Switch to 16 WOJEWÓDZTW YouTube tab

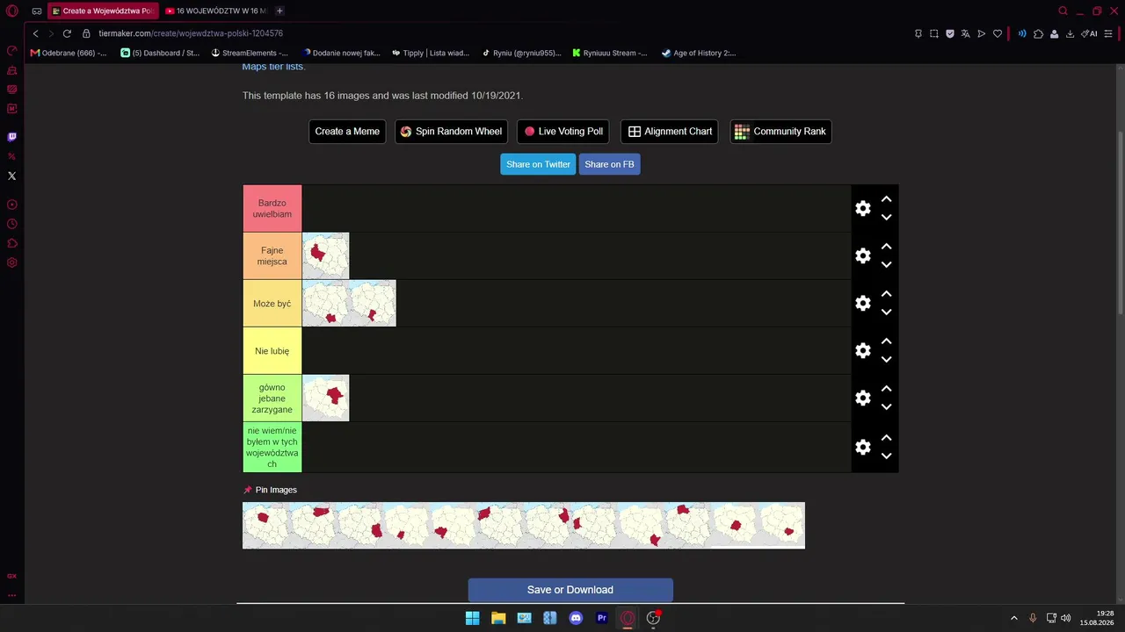coord(215,11)
